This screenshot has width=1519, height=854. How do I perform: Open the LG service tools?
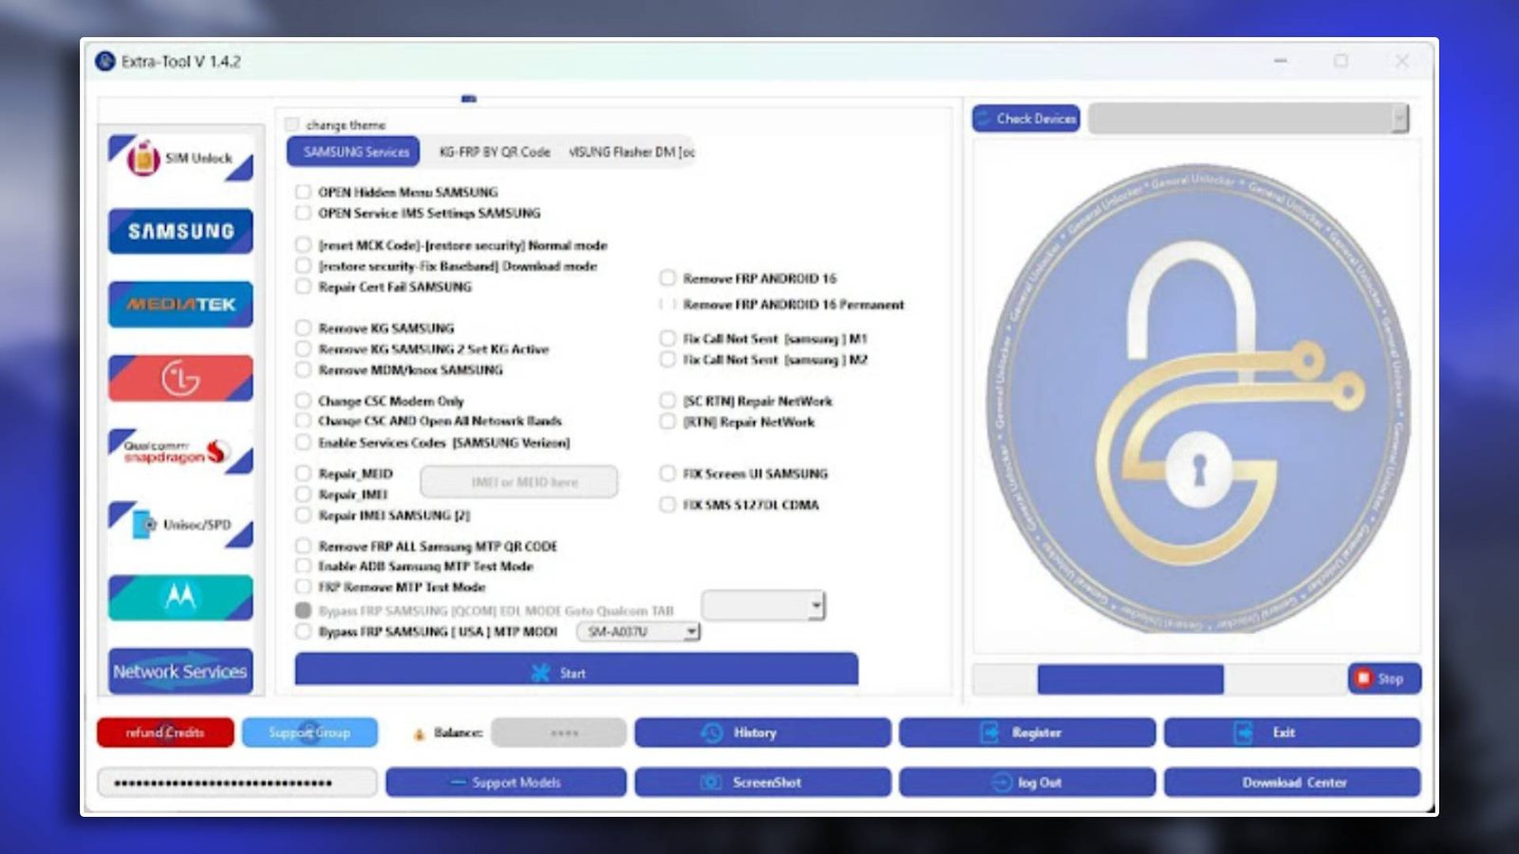179,377
